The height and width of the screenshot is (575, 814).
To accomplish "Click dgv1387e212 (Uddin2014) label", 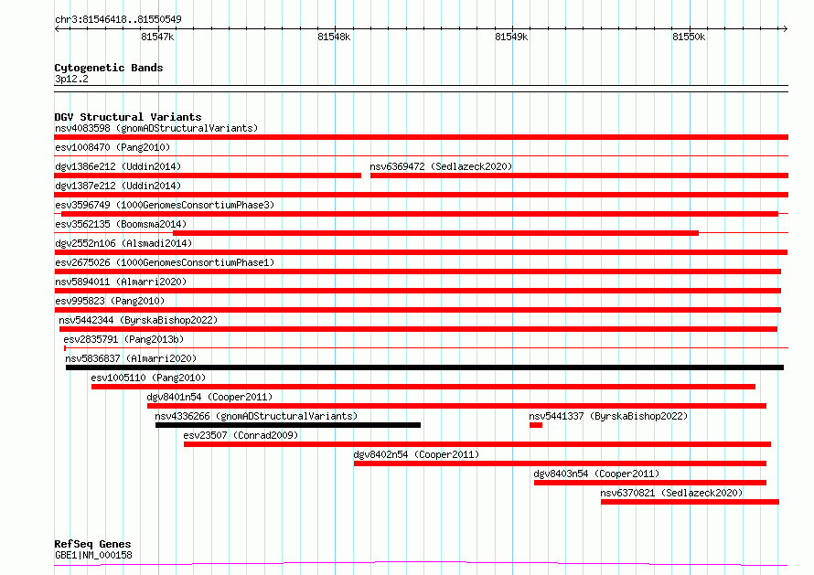I will pos(118,186).
